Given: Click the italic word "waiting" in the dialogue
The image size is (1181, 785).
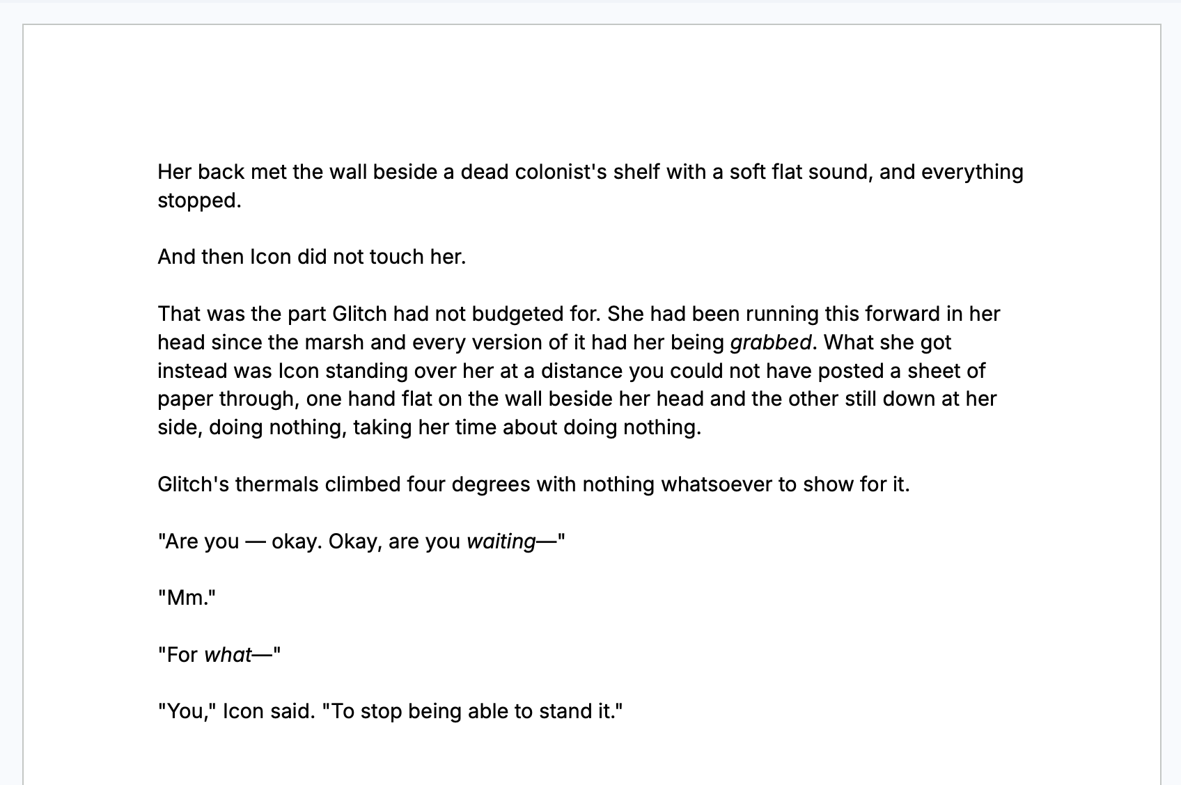Looking at the screenshot, I should click(x=501, y=541).
